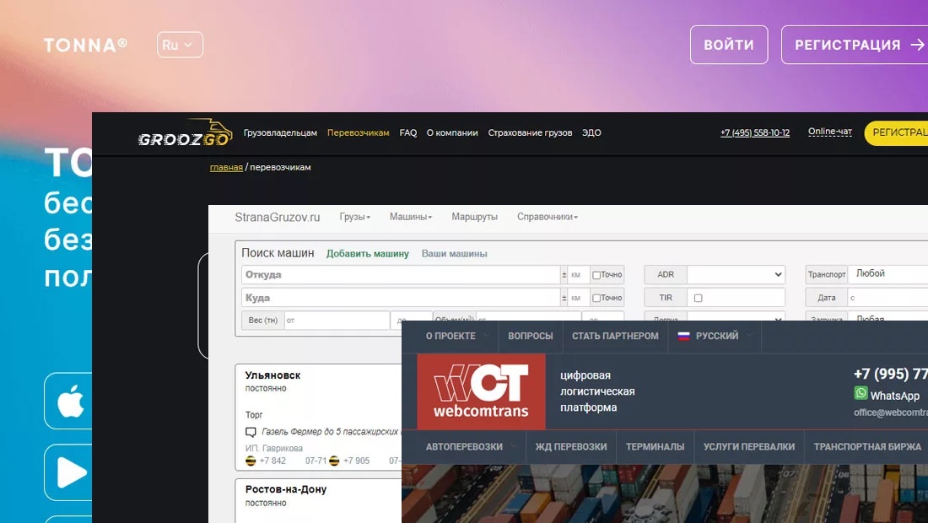Open the Перевозчикам menu item

click(358, 133)
